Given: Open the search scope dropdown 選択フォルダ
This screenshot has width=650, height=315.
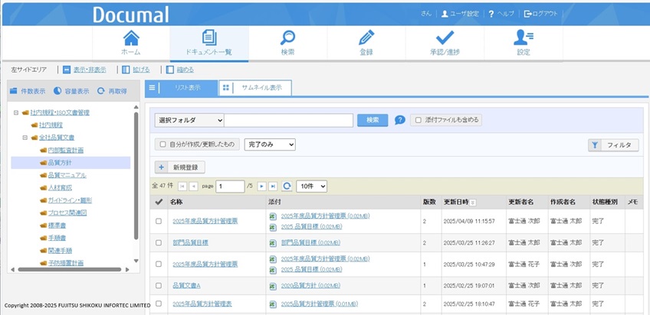Looking at the screenshot, I should click(189, 120).
